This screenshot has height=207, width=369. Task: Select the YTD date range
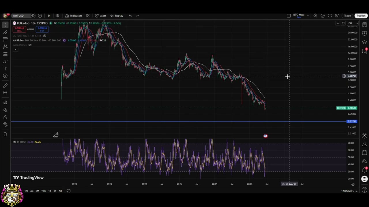[44, 191]
